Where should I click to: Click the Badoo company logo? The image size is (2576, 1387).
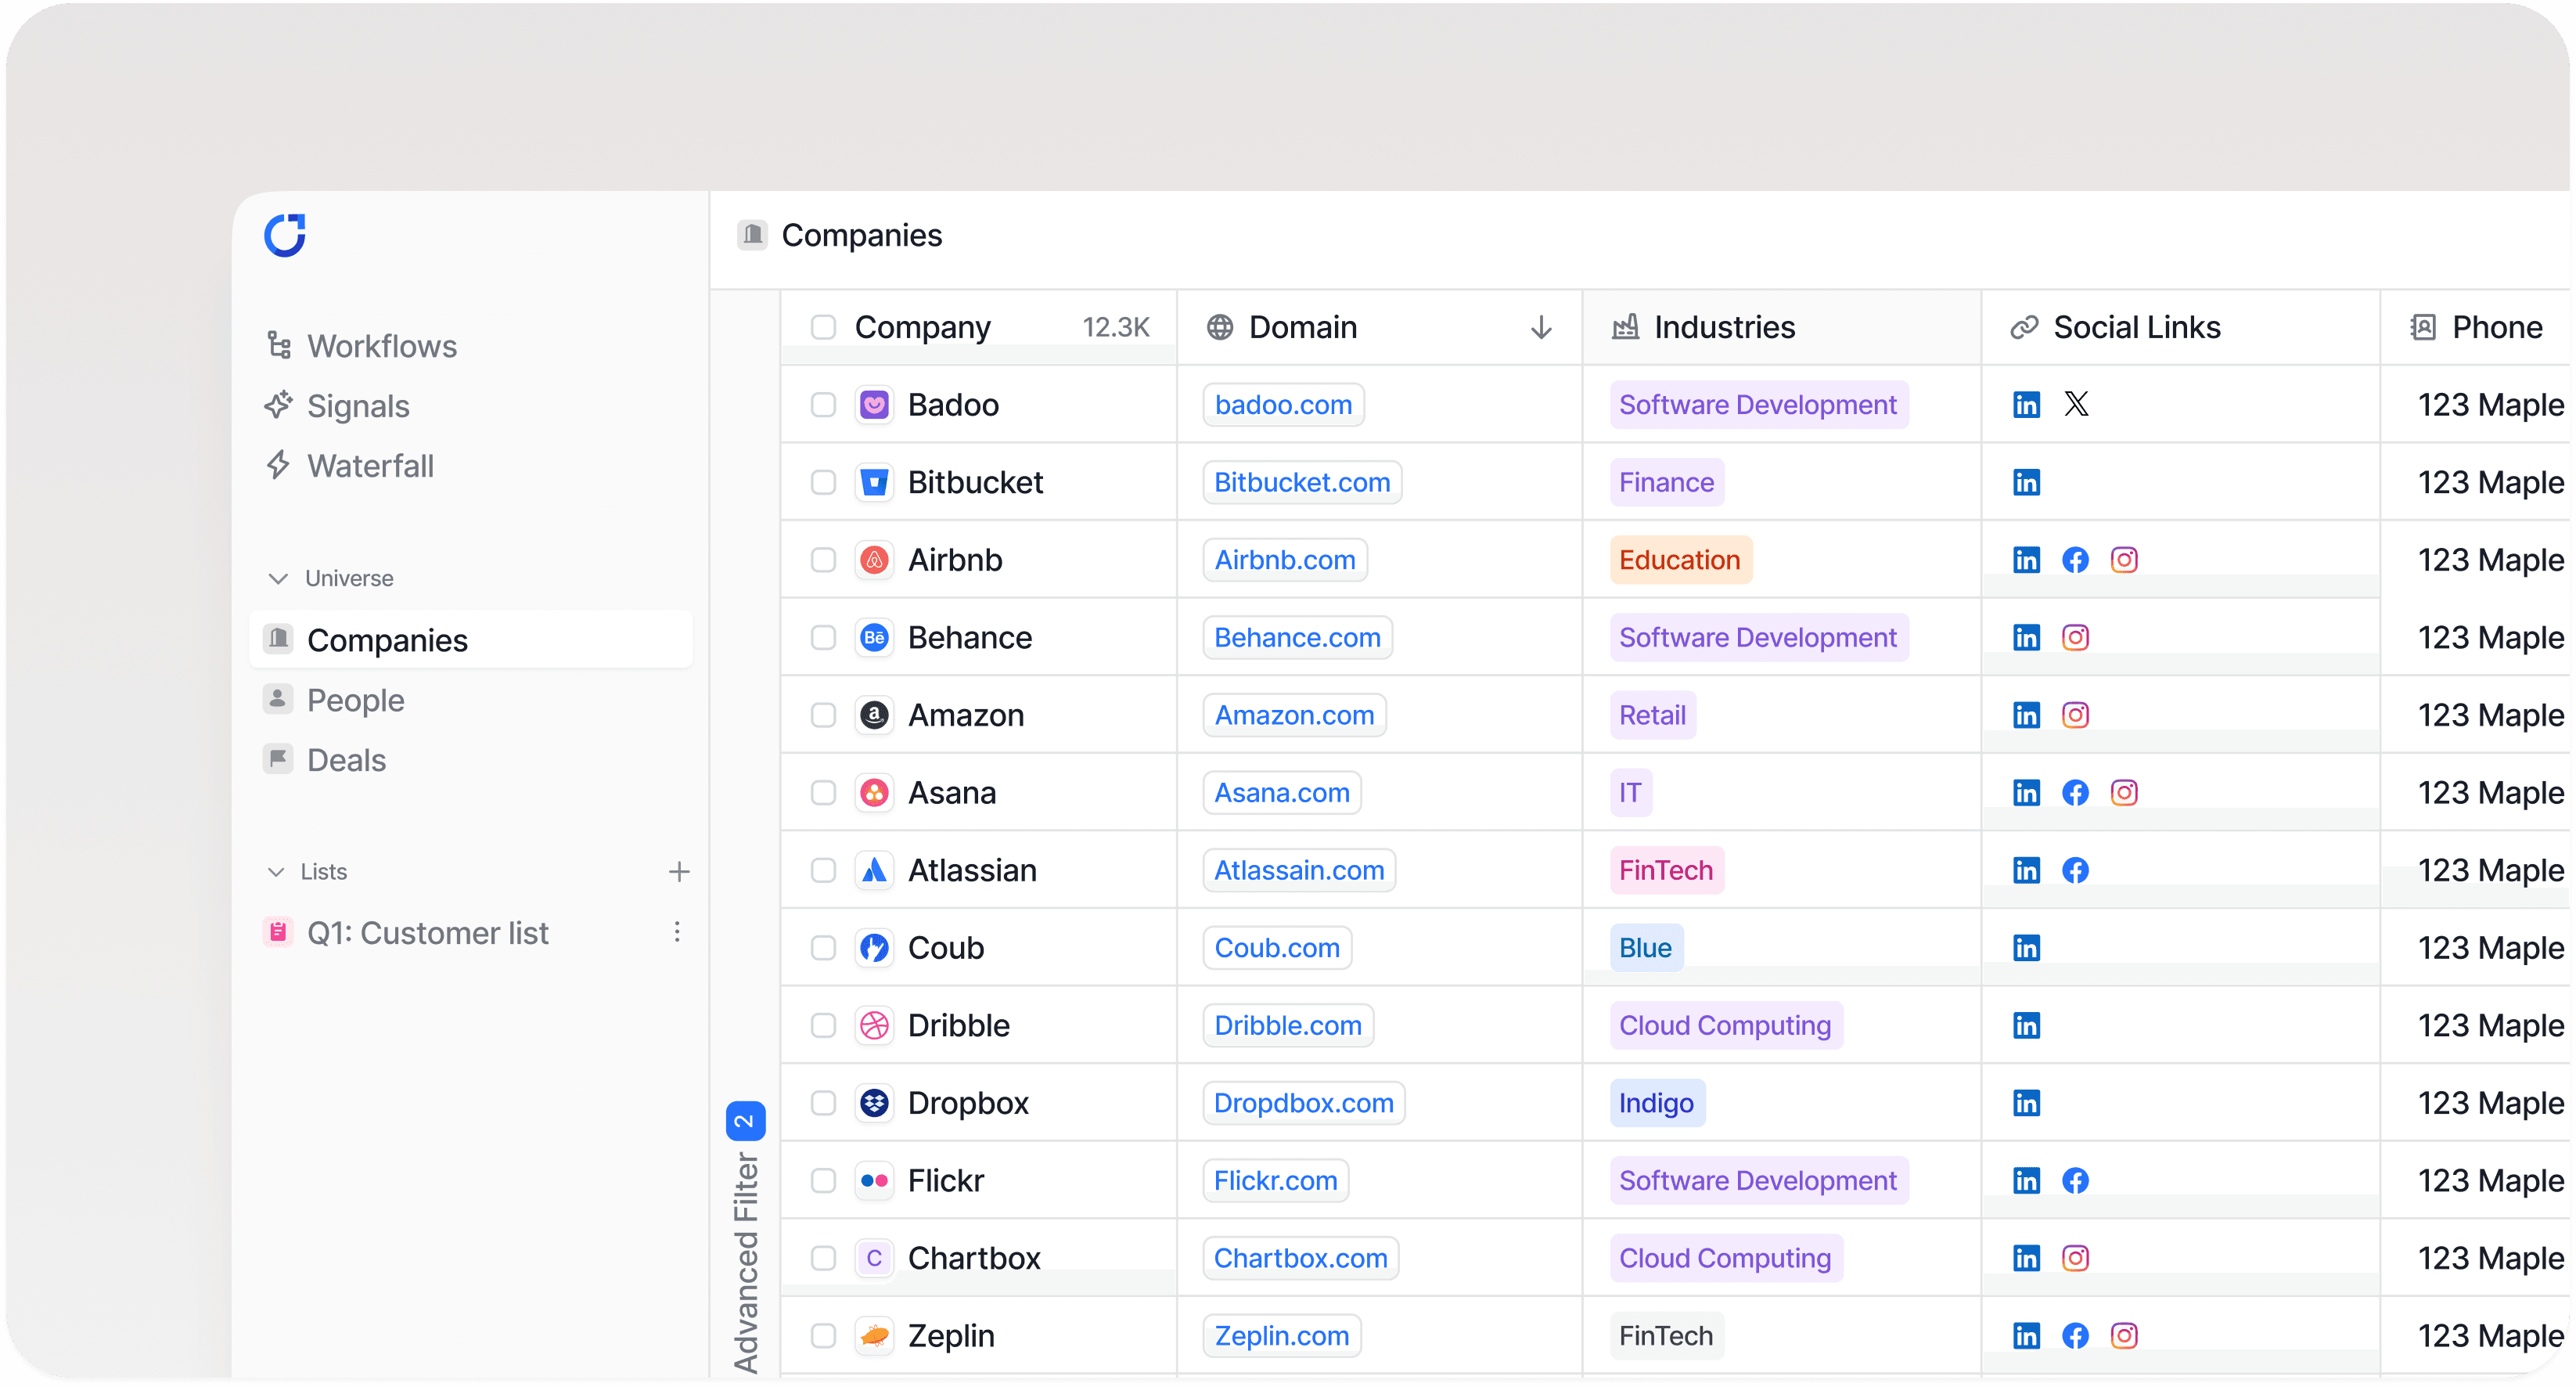click(874, 404)
